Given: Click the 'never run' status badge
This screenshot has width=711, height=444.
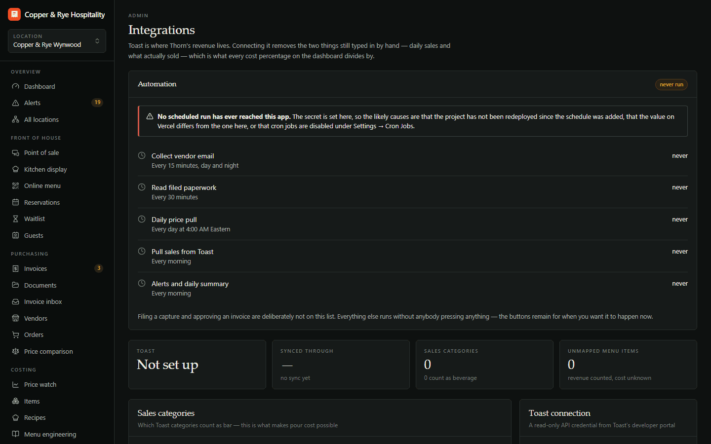Looking at the screenshot, I should 671,84.
